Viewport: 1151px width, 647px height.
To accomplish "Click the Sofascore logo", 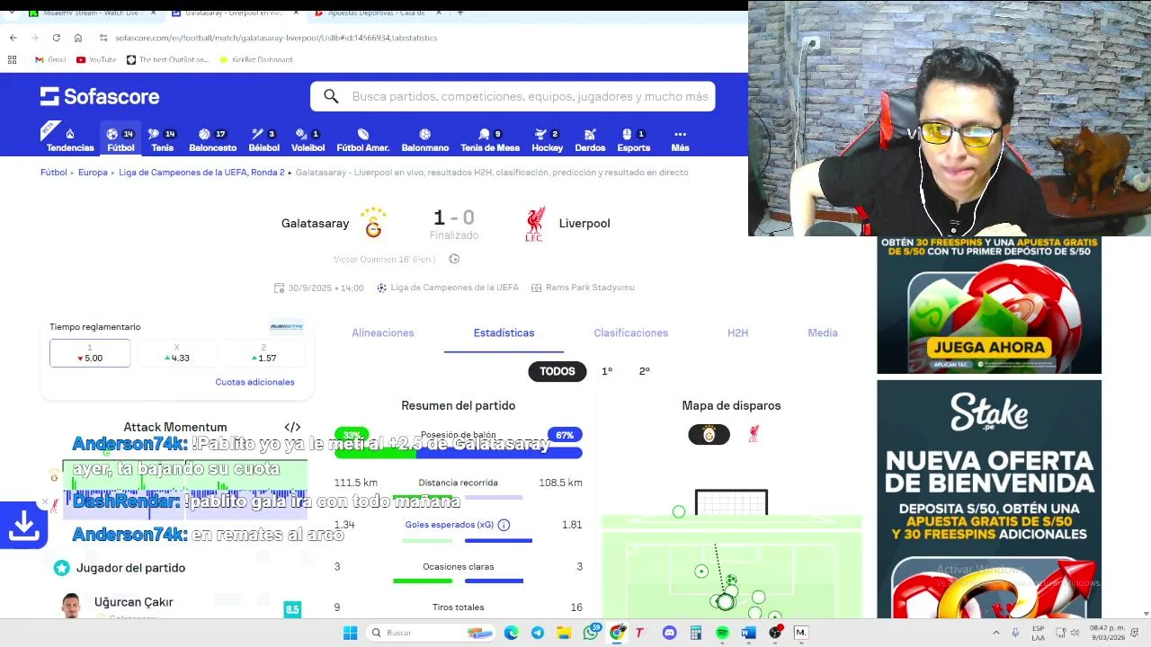I will (x=100, y=96).
